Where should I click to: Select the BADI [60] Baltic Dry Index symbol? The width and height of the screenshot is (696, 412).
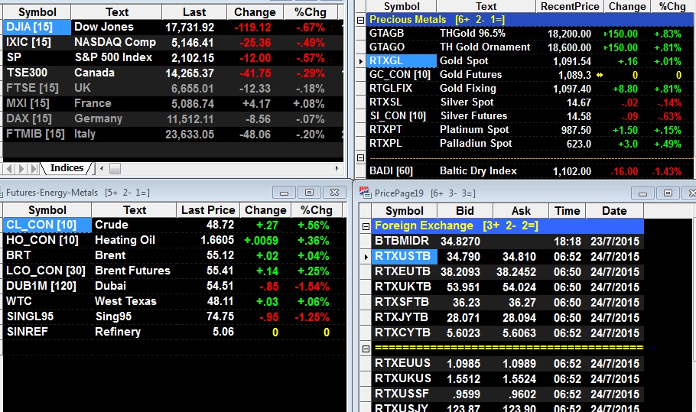(x=402, y=170)
